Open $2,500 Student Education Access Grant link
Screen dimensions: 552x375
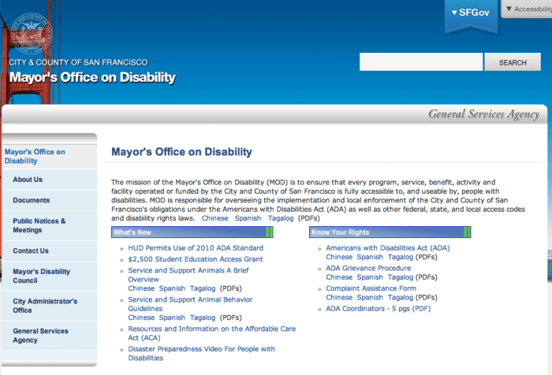pyautogui.click(x=196, y=259)
